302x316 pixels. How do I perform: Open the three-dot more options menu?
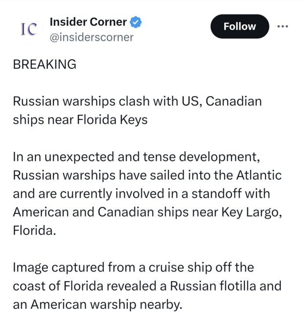283,26
